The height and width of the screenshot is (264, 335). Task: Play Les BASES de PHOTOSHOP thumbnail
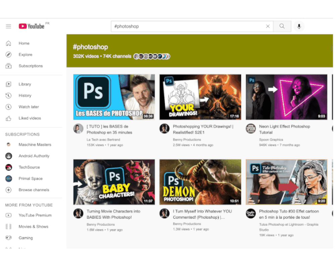[x=114, y=97]
